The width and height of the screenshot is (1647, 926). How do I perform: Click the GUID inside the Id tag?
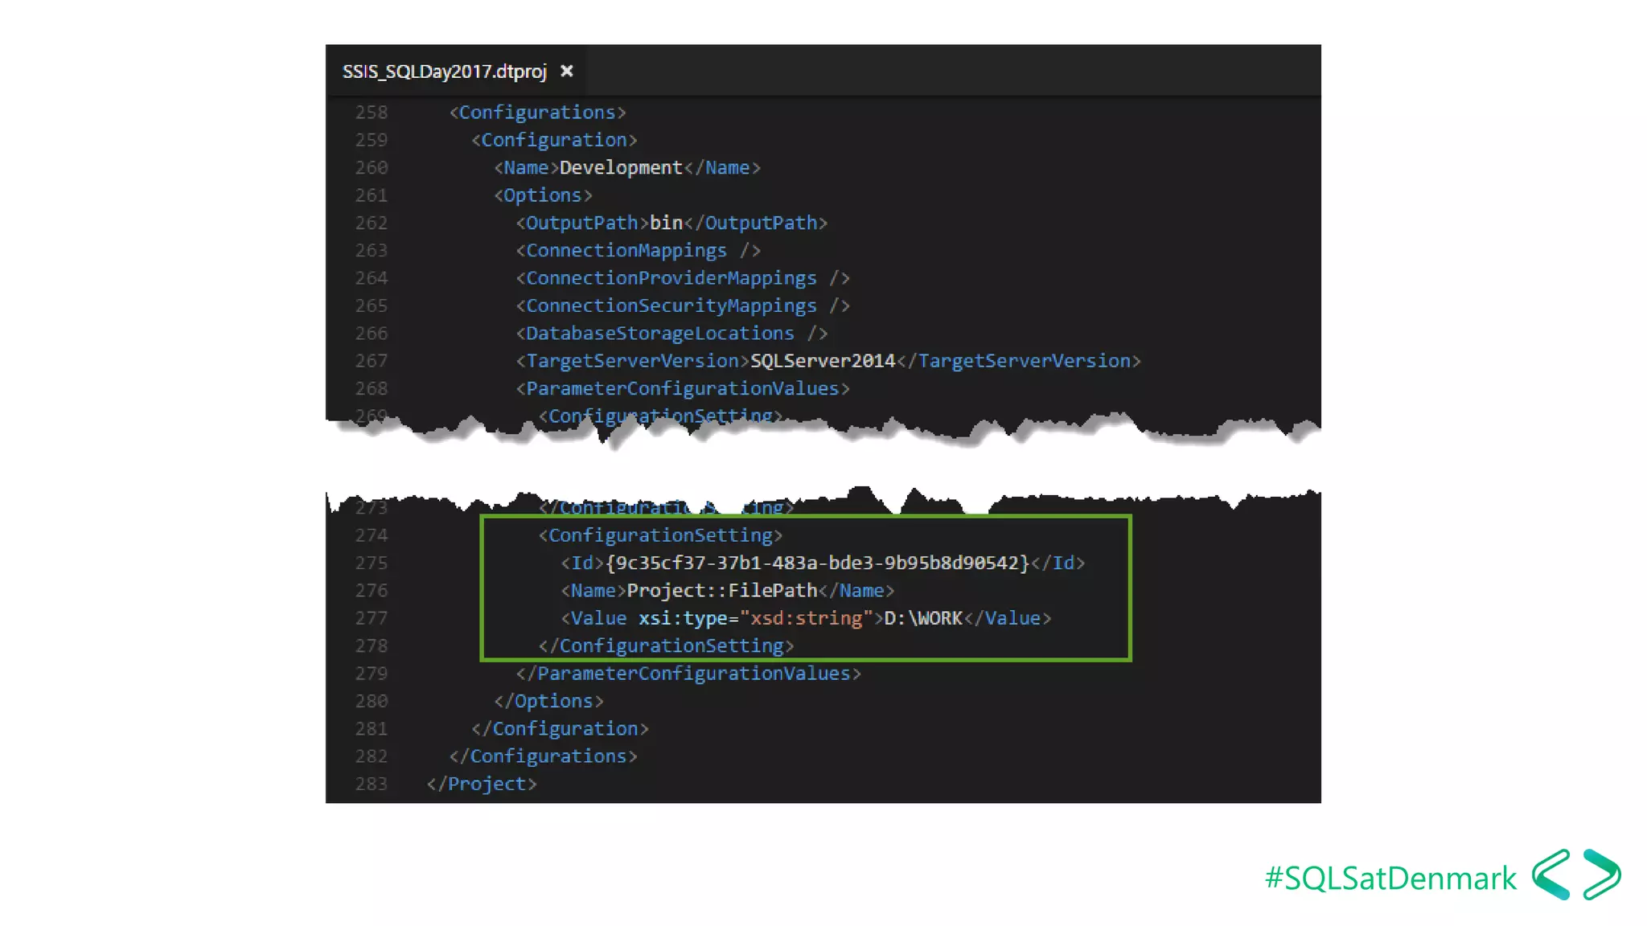pos(817,563)
